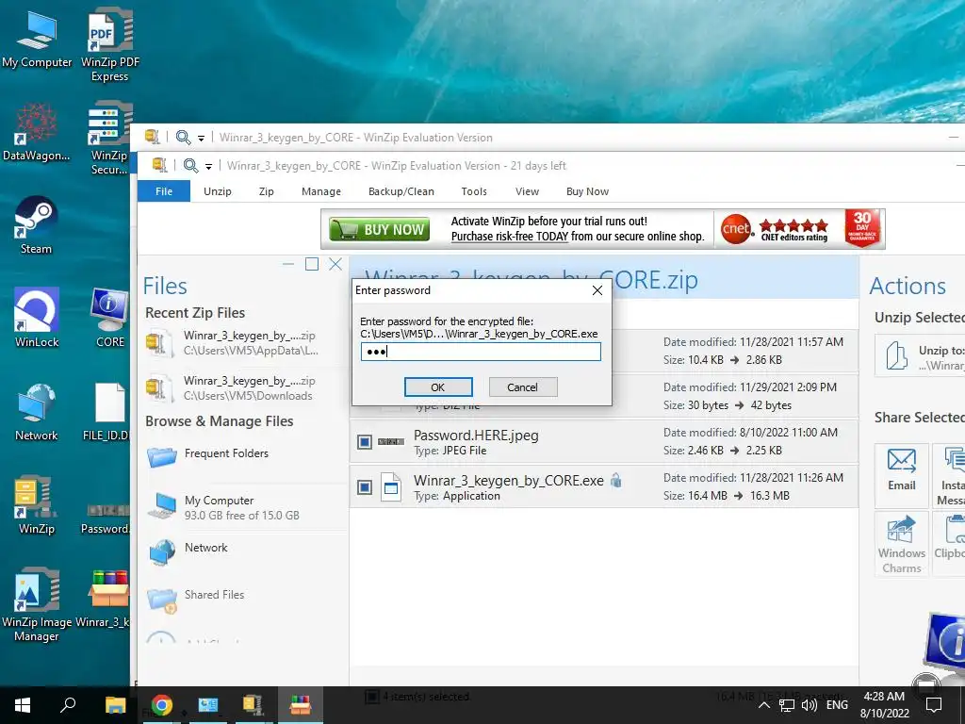Screen dimensions: 965x724
Task: Click the green BUY NOW banner button
Action: click(x=379, y=230)
